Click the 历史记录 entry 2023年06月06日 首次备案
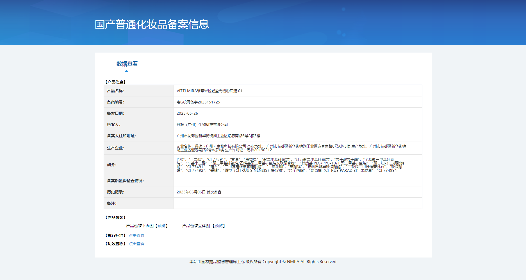The width and height of the screenshot is (526, 280). (199, 192)
